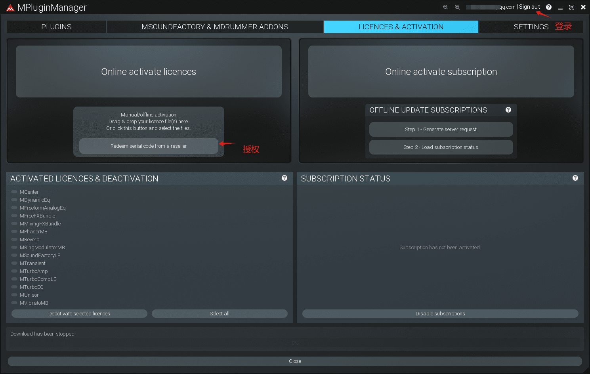This screenshot has height=374, width=590.
Task: Toggle the MMixingFXBundle licence selection
Action: pos(14,223)
